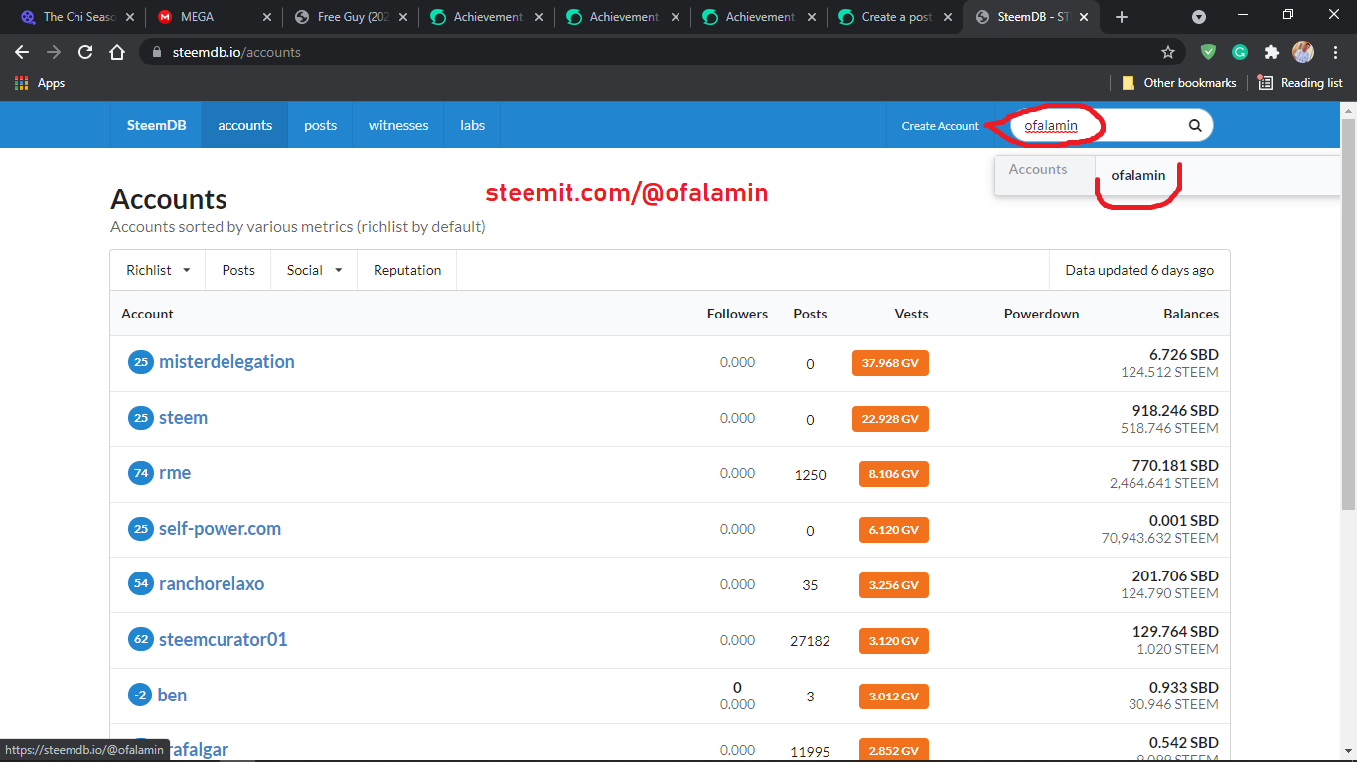Screen dimensions: 1357x762
Task: Click the 8.106 GV vests badge
Action: pos(894,474)
